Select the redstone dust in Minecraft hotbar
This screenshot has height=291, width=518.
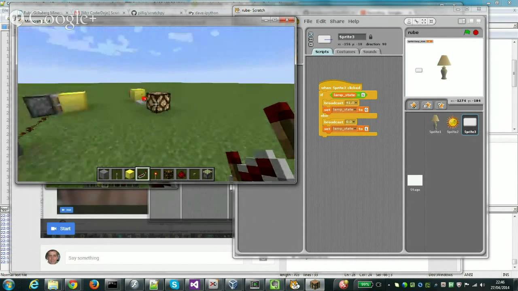(x=181, y=174)
